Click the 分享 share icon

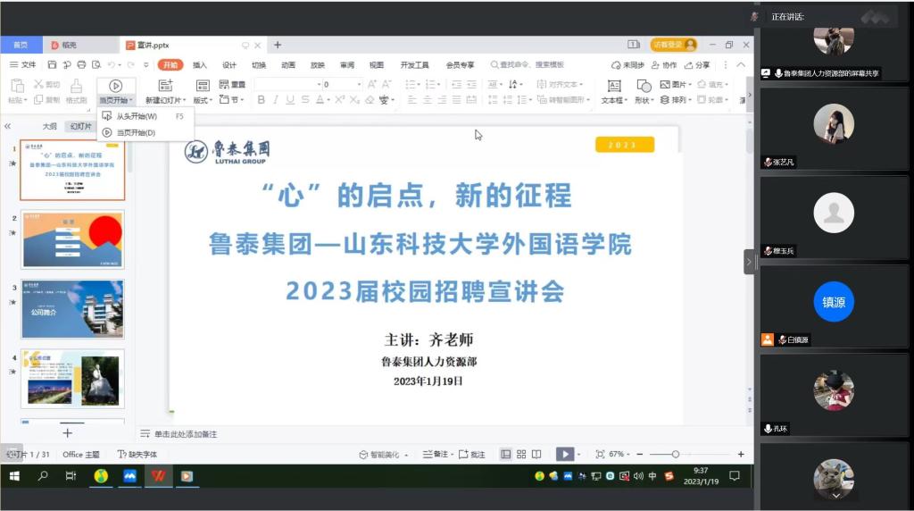[x=697, y=65]
